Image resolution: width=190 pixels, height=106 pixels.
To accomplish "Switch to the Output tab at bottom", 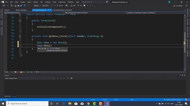I will (x=14, y=96).
